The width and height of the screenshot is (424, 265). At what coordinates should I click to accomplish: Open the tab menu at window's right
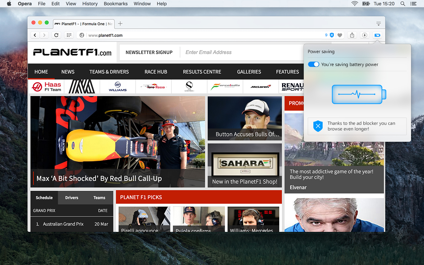(378, 24)
